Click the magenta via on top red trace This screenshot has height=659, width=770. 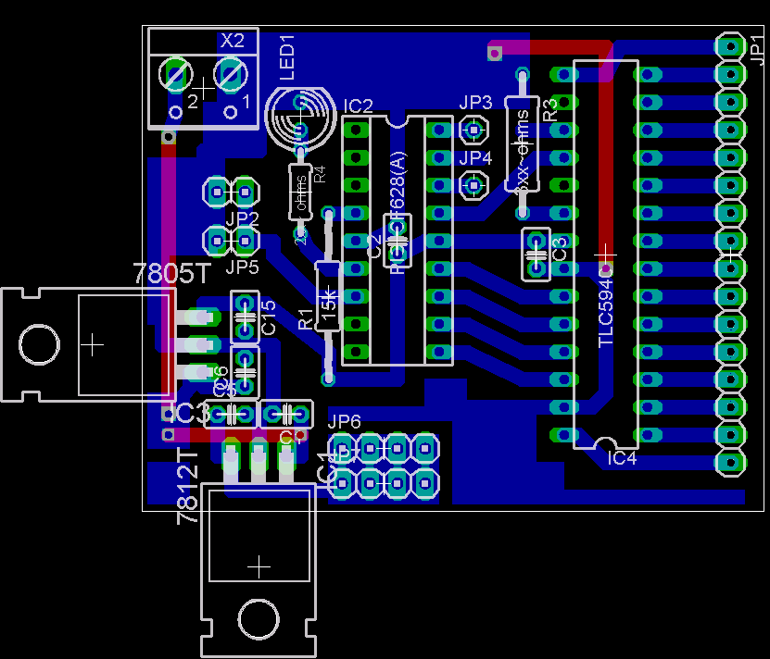495,53
